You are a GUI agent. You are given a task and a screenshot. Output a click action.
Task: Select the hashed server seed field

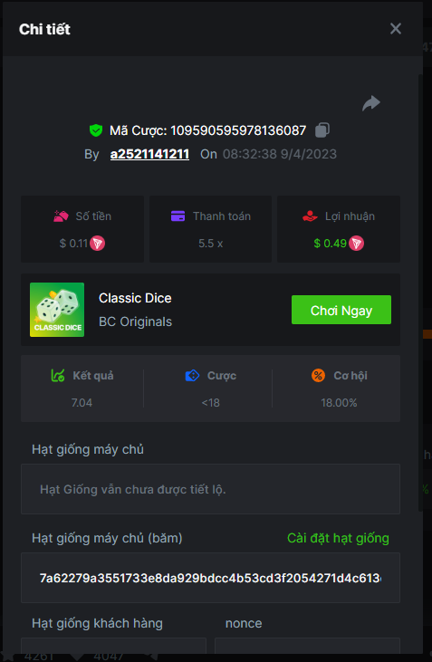[x=210, y=578]
